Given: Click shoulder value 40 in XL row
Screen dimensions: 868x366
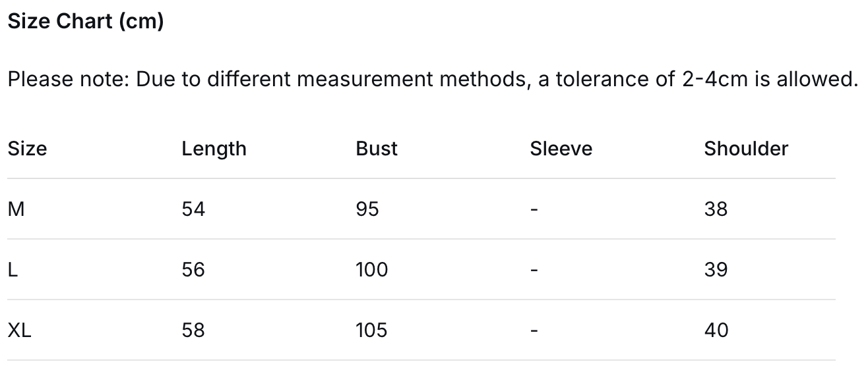Looking at the screenshot, I should (x=716, y=330).
